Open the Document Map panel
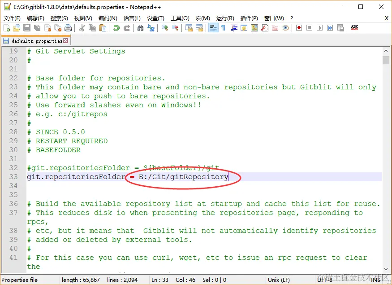Image resolution: width=392 pixels, height=285 pixels. coord(254,28)
